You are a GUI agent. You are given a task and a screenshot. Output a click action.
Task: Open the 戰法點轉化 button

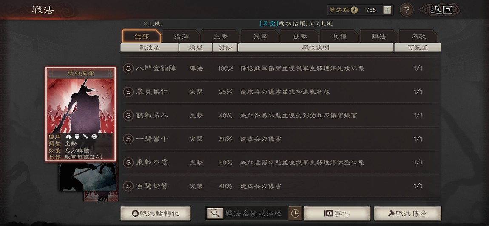click(155, 213)
